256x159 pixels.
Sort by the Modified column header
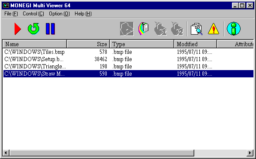(x=196, y=44)
